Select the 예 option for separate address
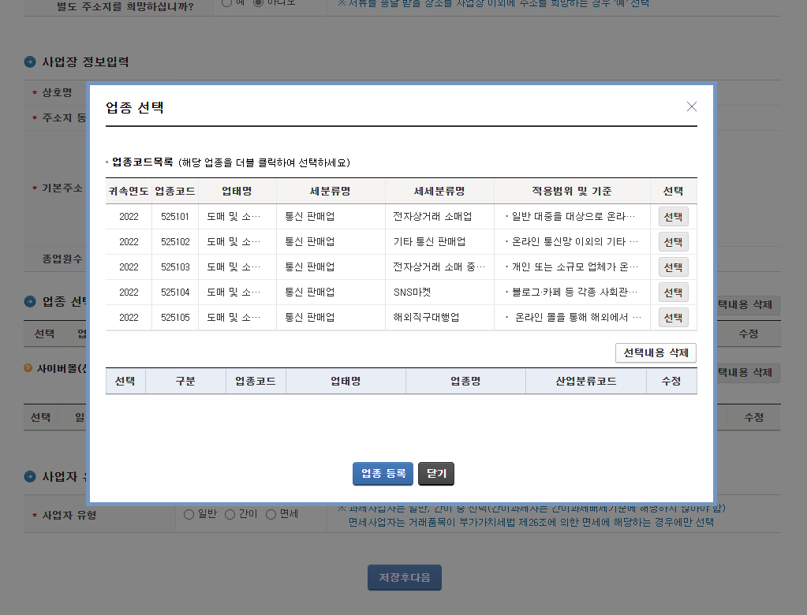This screenshot has width=807, height=615. (x=227, y=2)
